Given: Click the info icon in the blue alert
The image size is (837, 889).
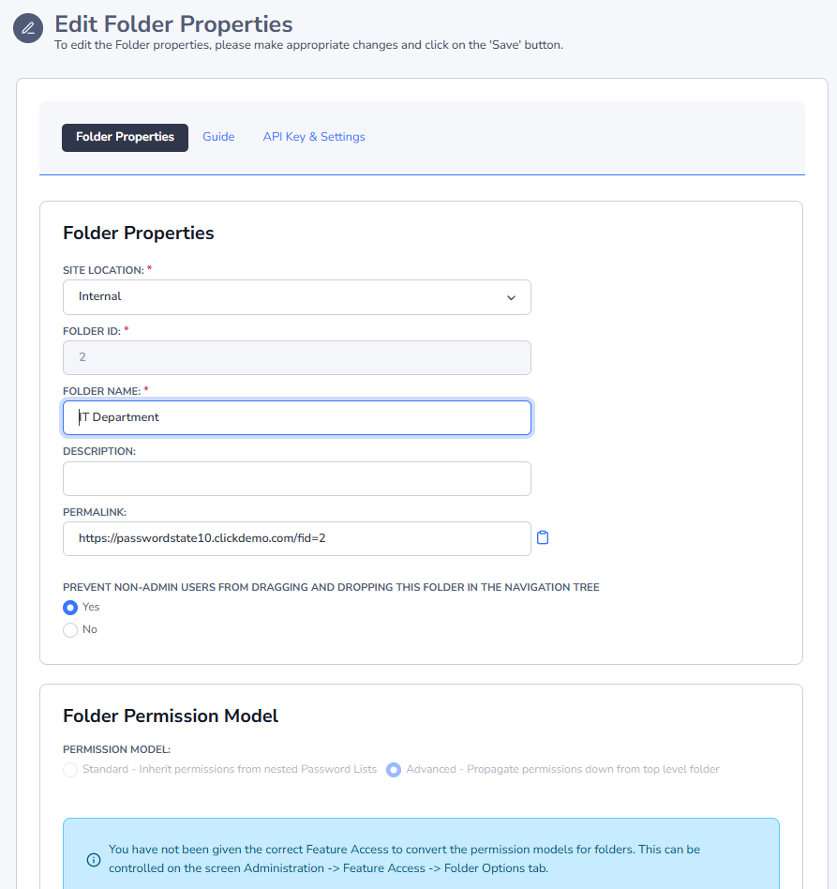Looking at the screenshot, I should coord(94,859).
